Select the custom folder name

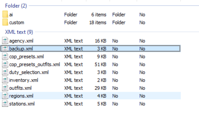[x=17, y=22]
